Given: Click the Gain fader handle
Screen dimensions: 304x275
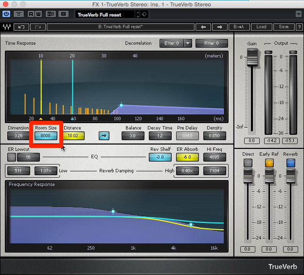Looking at the screenshot, I should (252, 57).
